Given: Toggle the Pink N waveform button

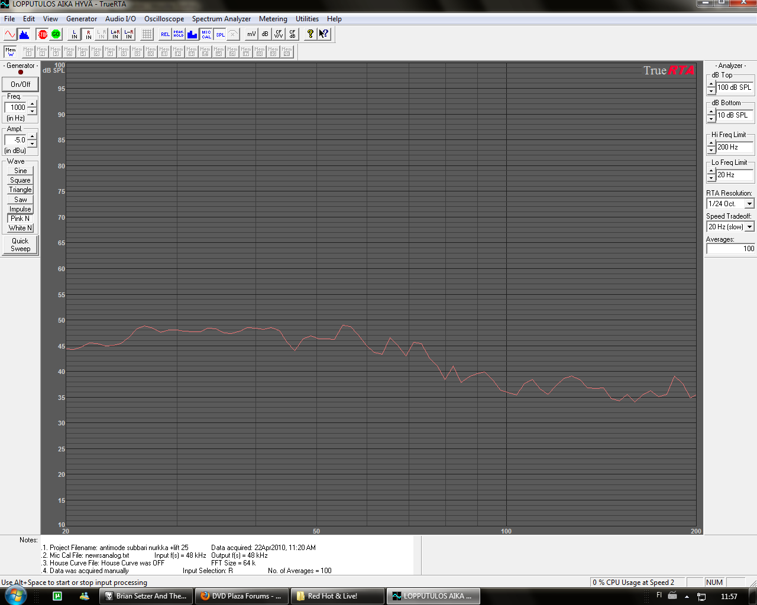Looking at the screenshot, I should point(20,219).
